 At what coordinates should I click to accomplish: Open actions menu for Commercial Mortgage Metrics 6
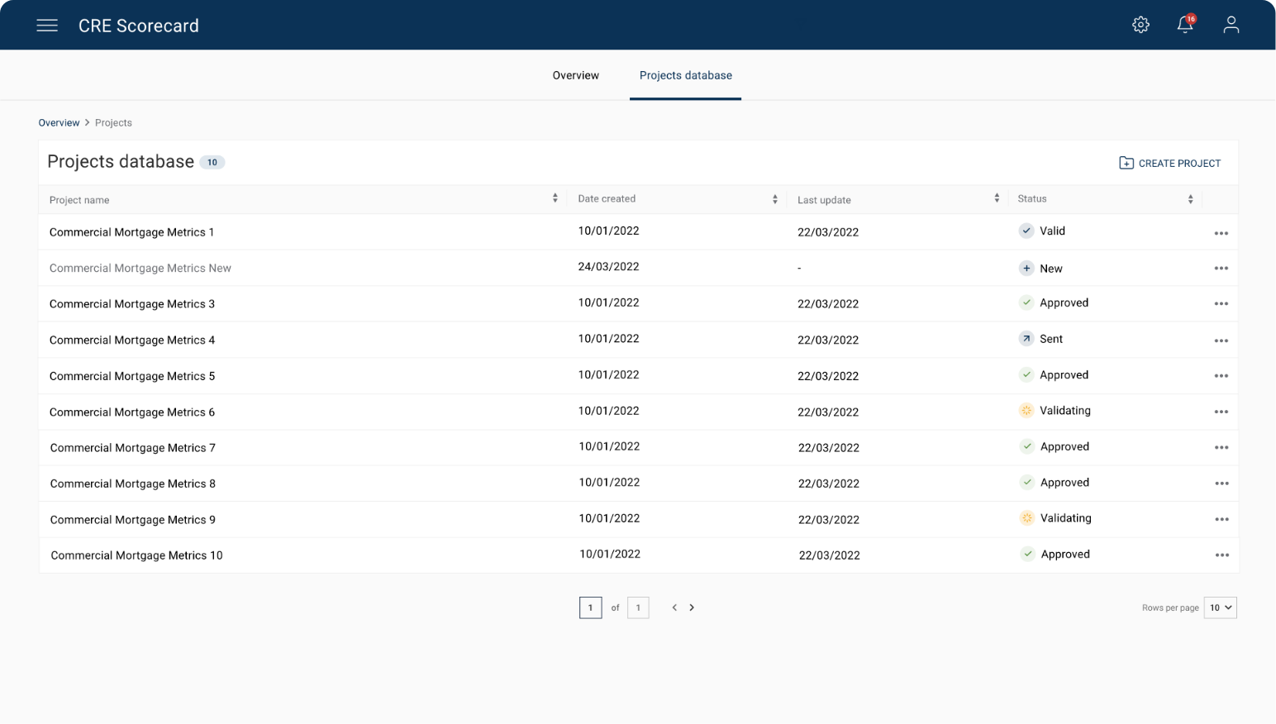[1221, 412]
